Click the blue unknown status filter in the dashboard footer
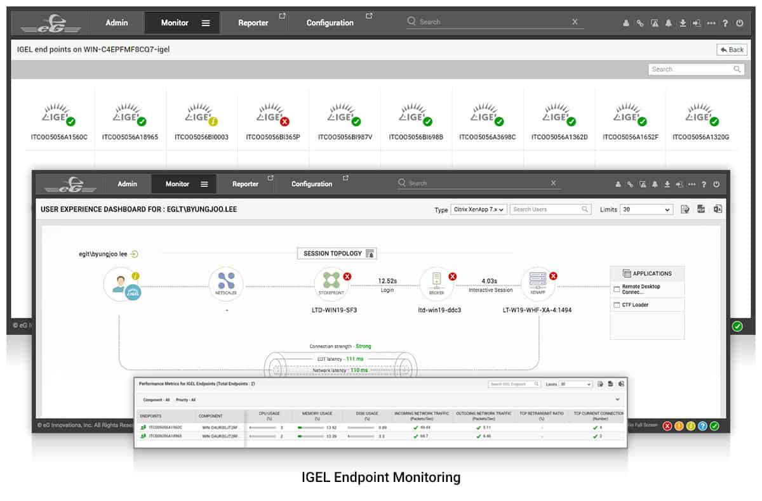Viewport: 762px width, 501px height. pos(702,426)
